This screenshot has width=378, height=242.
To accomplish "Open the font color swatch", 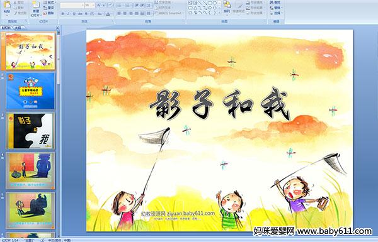I will pos(108,14).
